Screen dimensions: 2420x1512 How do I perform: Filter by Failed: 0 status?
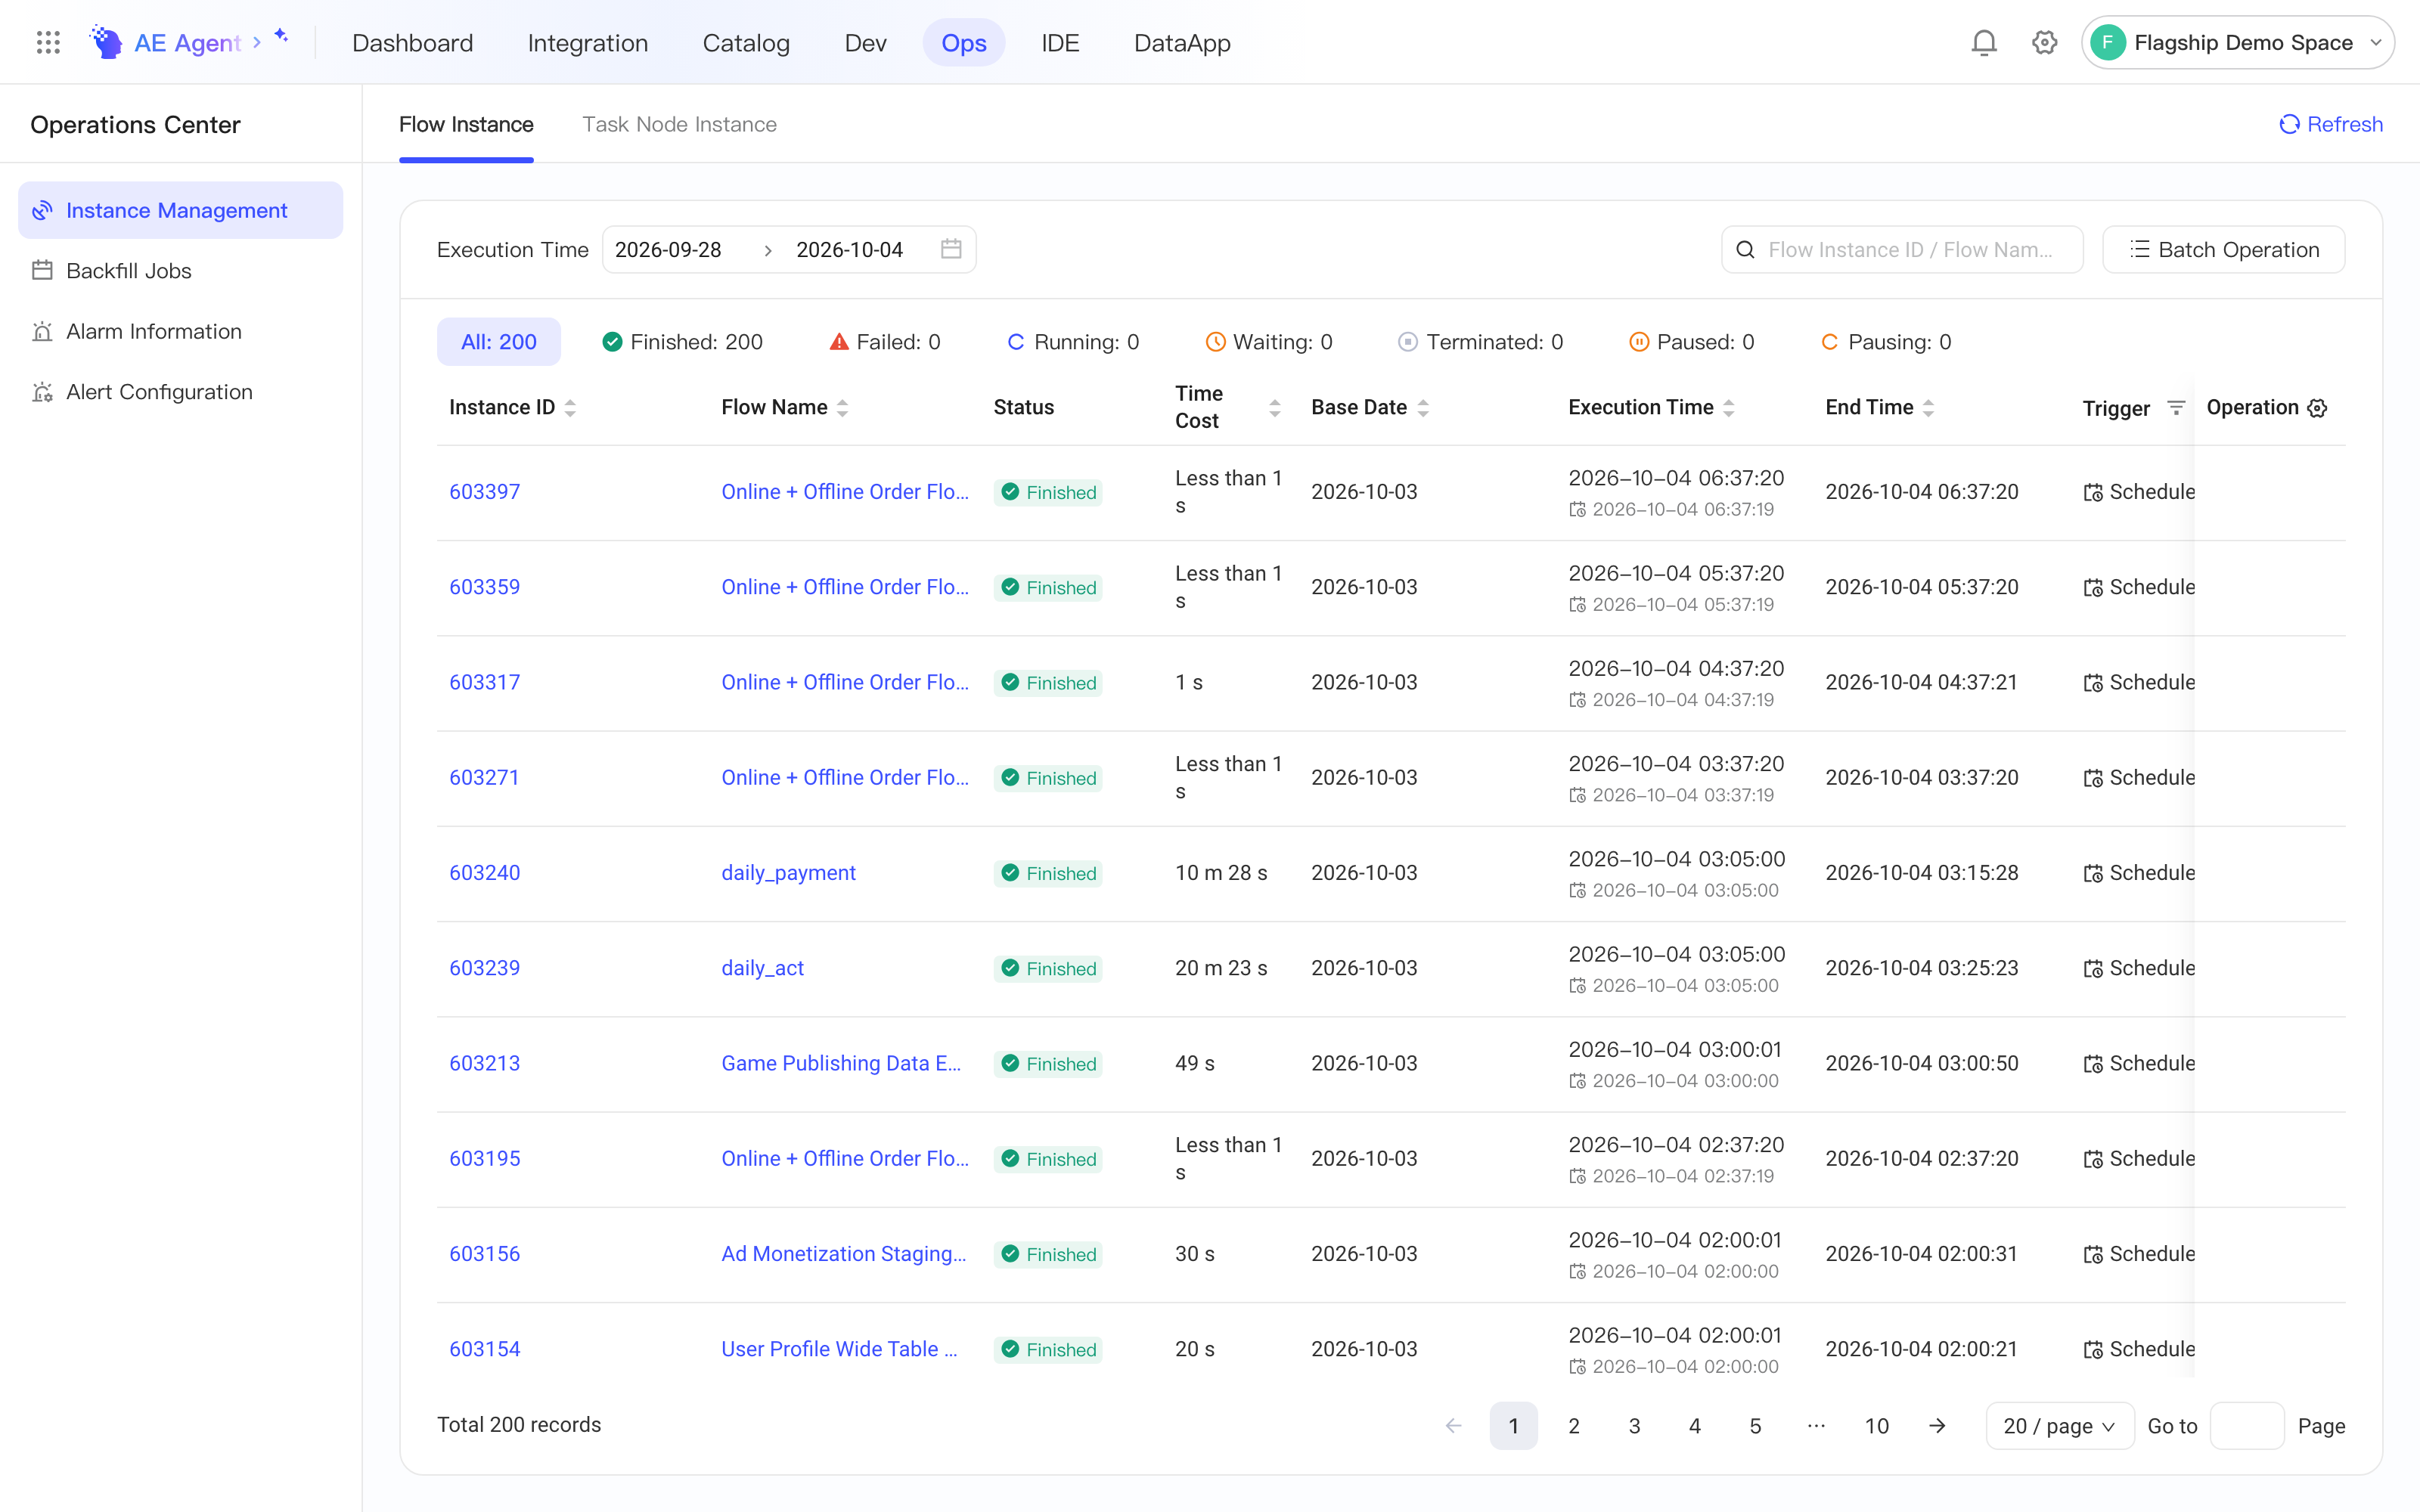(x=885, y=342)
